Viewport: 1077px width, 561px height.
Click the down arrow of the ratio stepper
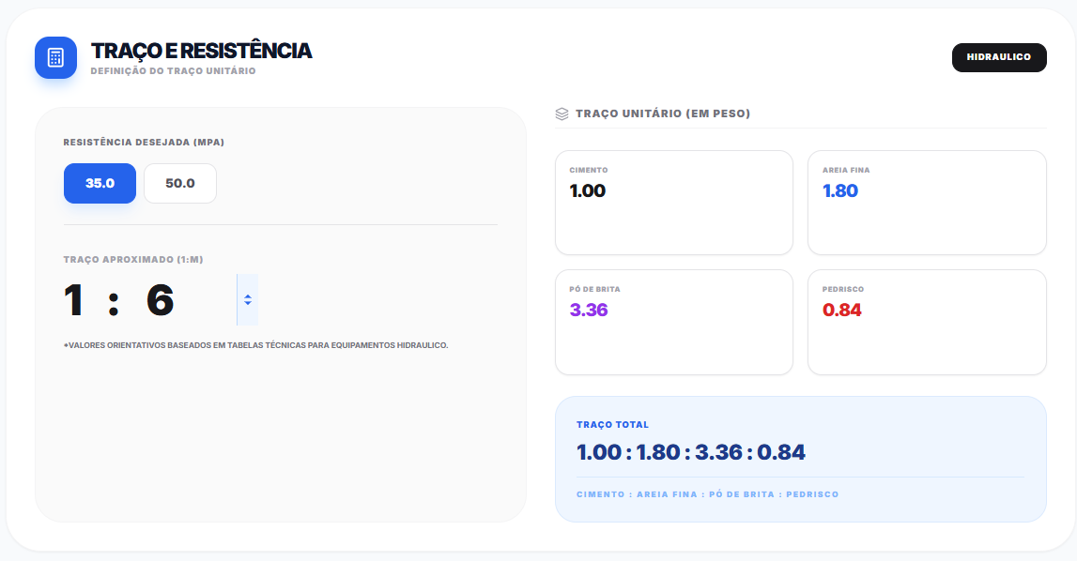click(x=246, y=302)
